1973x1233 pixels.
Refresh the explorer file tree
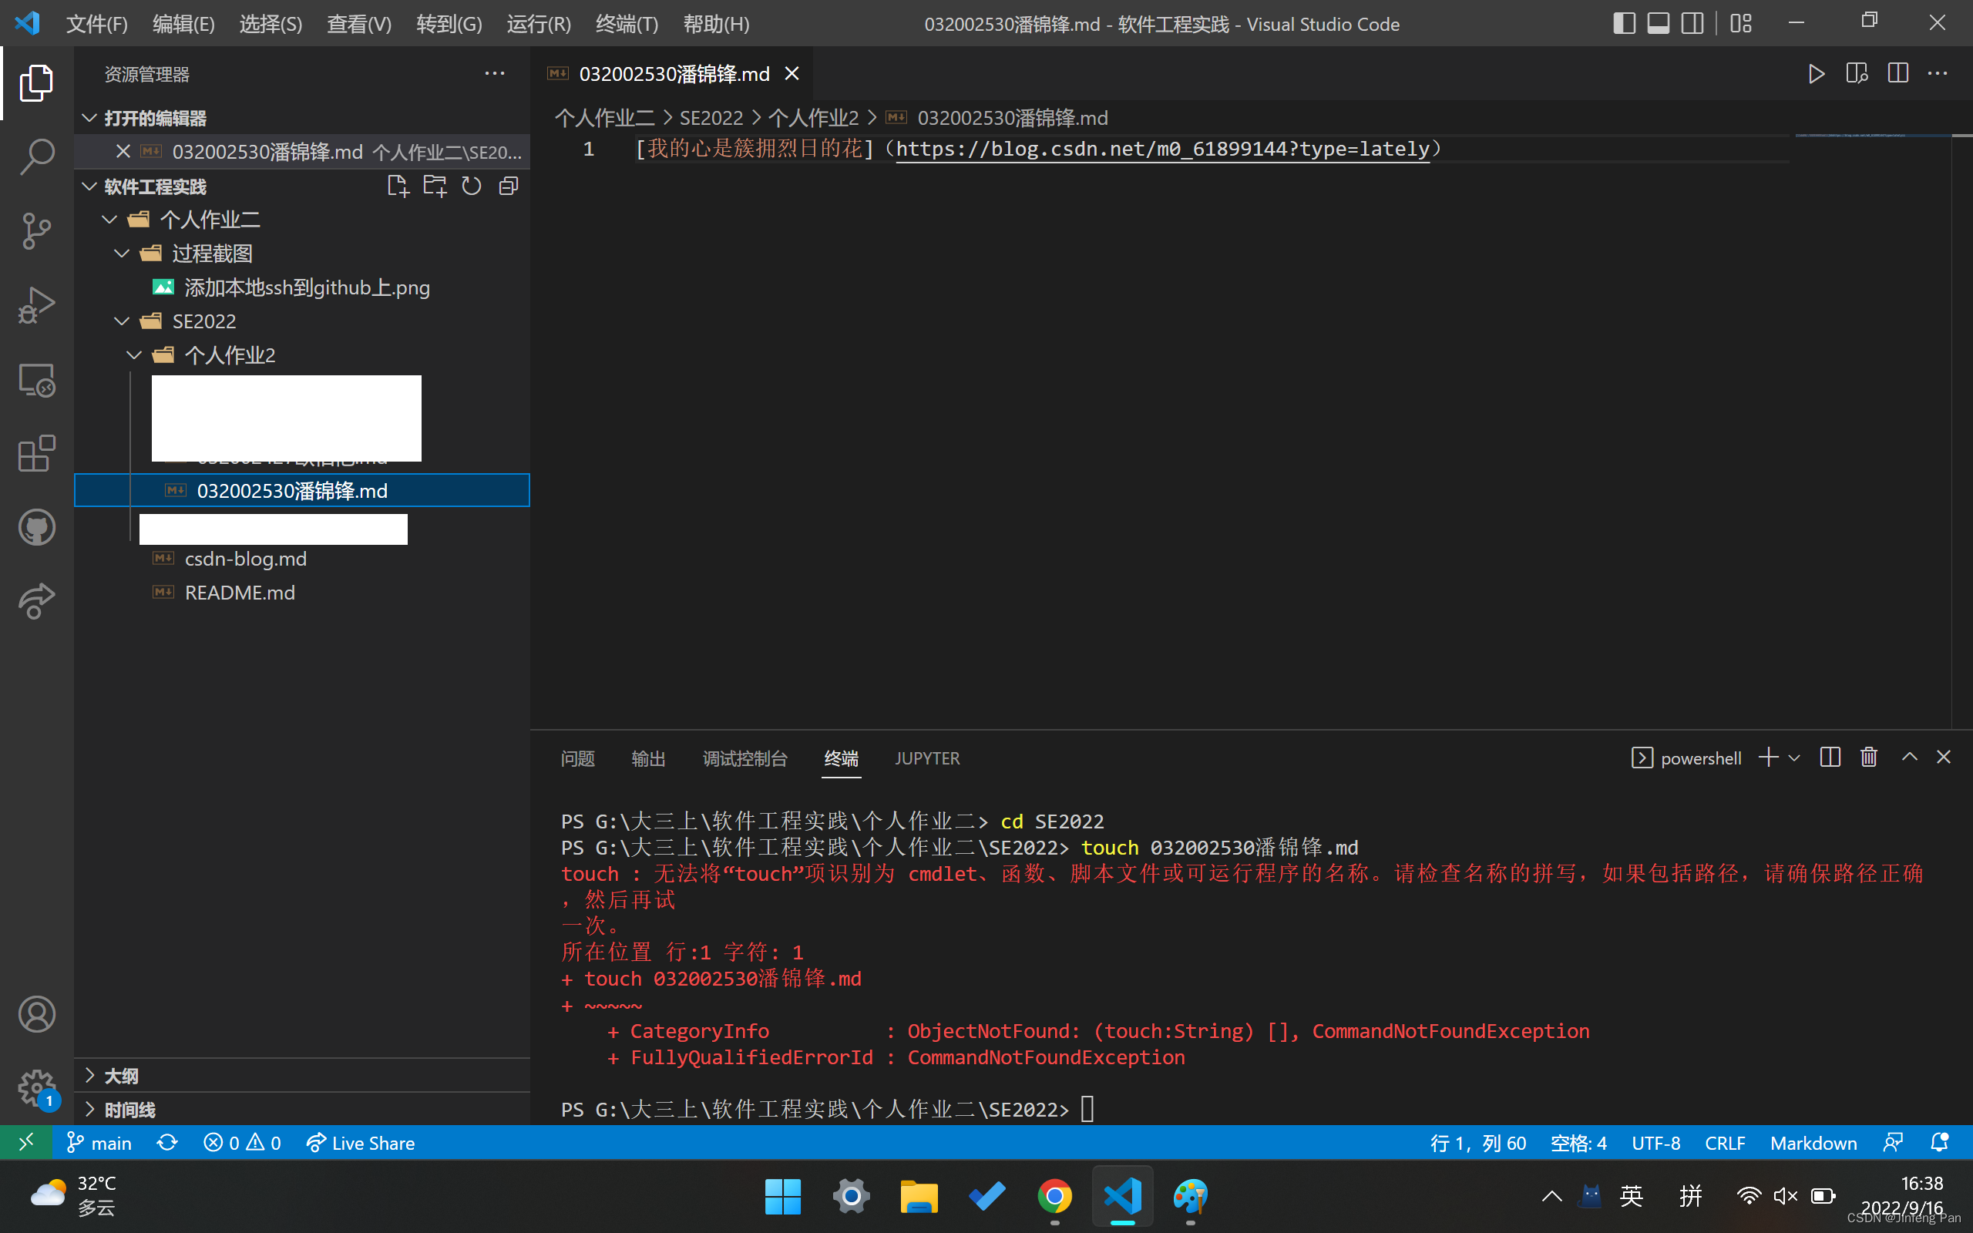[x=471, y=186]
